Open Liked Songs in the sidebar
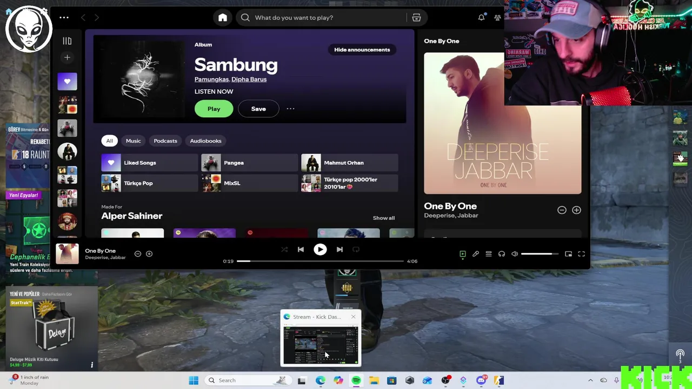Viewport: 692px width, 389px height. (67, 82)
